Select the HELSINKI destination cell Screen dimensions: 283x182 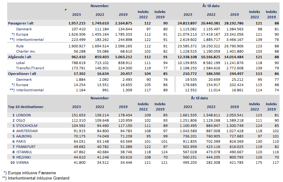click(x=25, y=157)
